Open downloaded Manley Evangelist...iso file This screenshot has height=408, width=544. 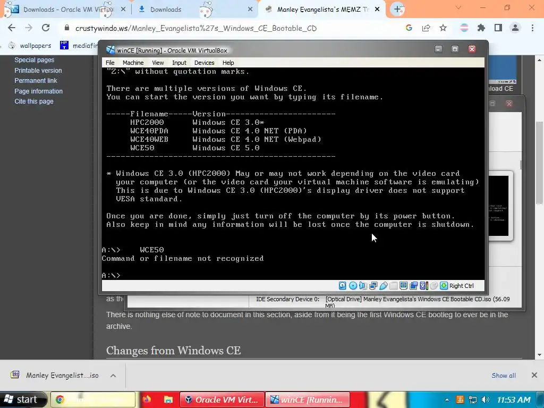[x=55, y=375]
